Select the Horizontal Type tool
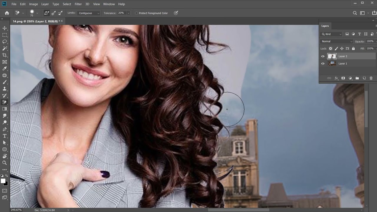The image size is (377, 212). [x=5, y=136]
